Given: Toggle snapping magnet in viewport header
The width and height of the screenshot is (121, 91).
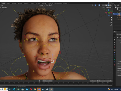Looking at the screenshot, I should click(49, 5).
